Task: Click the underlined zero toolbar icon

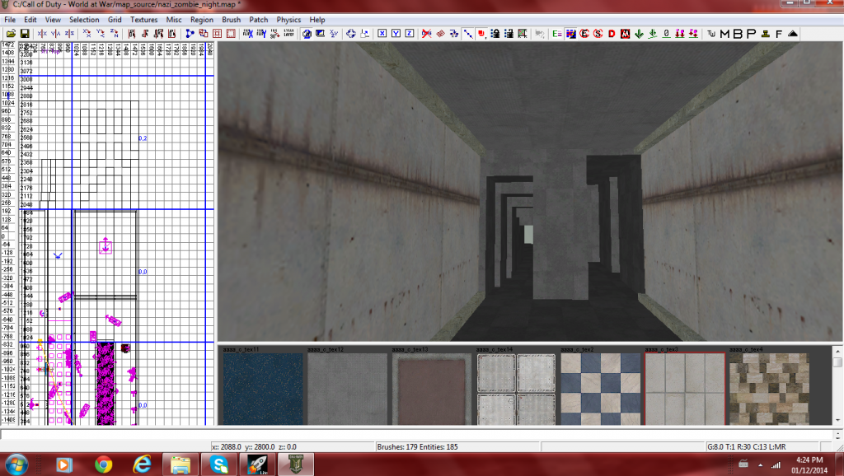Action: (666, 33)
